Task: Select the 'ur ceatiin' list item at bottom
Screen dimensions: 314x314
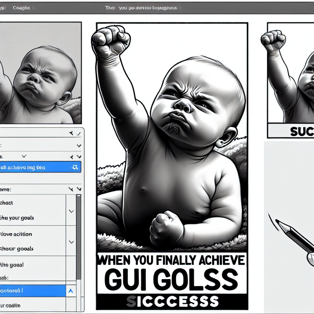Action: (33, 305)
